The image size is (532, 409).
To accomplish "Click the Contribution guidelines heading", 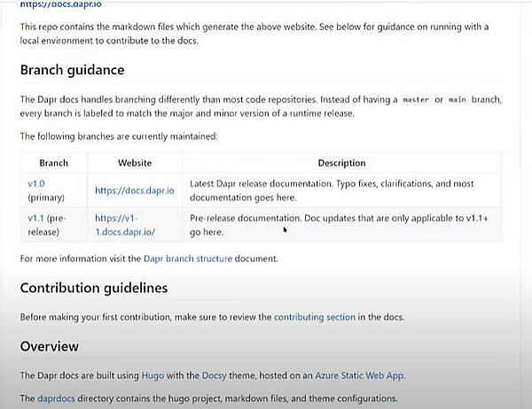I will click(x=93, y=289).
